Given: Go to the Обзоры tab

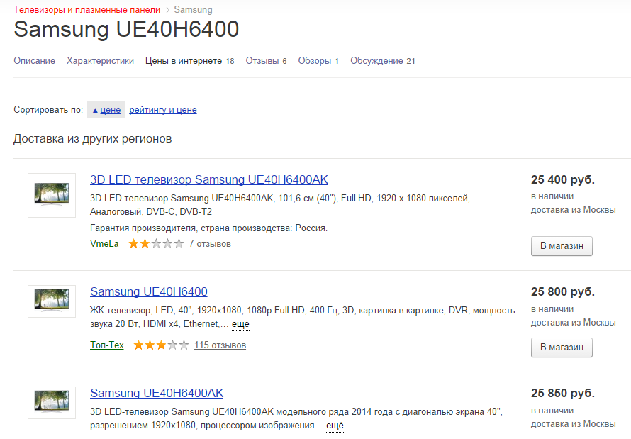Looking at the screenshot, I should 314,61.
